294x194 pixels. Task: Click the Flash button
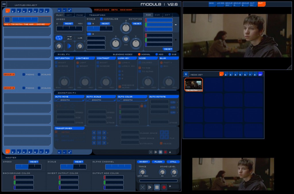coord(158,162)
